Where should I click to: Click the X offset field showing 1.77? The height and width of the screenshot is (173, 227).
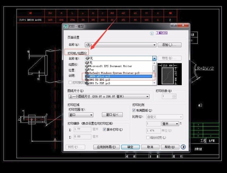point(82,129)
